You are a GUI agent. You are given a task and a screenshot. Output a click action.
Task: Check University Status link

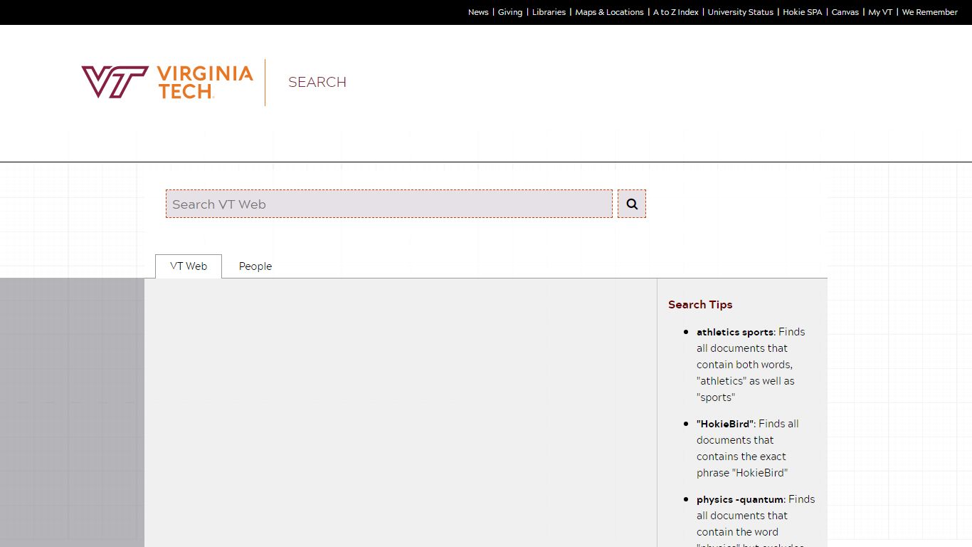click(740, 12)
